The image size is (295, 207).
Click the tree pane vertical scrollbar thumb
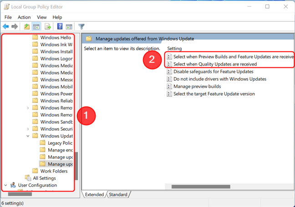pyautogui.click(x=76, y=166)
